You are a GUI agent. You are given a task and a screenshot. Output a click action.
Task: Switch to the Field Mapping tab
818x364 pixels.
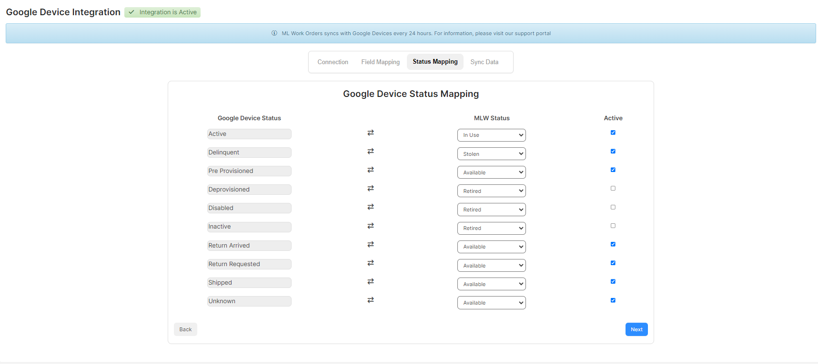[380, 62]
